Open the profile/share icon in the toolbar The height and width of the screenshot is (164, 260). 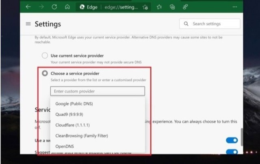(185, 7)
